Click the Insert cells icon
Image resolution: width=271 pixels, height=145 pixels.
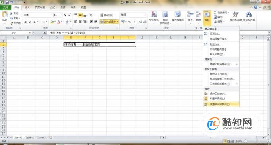coord(190,15)
